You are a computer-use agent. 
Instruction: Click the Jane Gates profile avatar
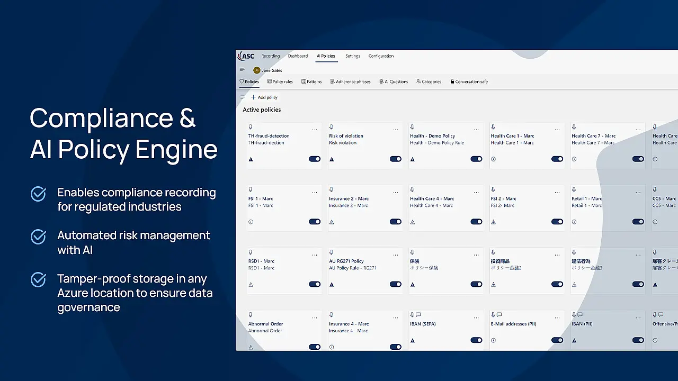257,70
